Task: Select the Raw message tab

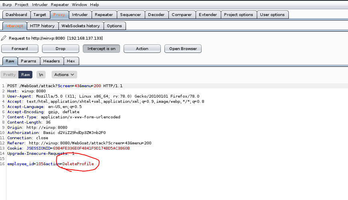Action: tap(10, 61)
